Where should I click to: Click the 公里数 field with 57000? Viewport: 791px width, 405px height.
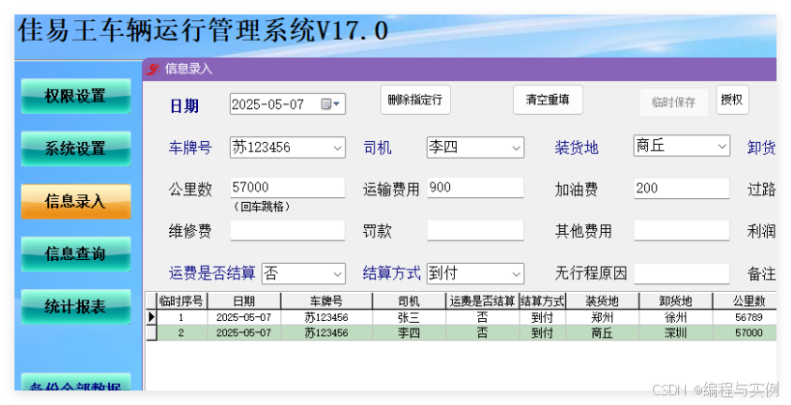coord(288,188)
